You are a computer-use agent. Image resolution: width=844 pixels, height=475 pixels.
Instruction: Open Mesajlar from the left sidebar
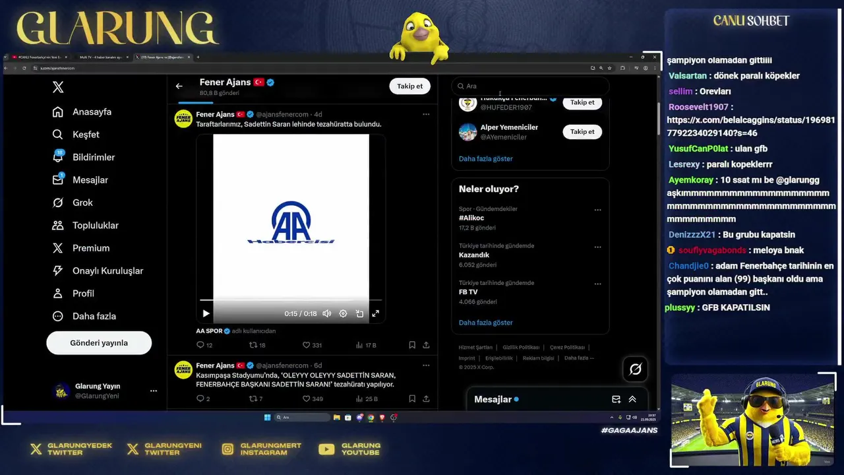80,180
